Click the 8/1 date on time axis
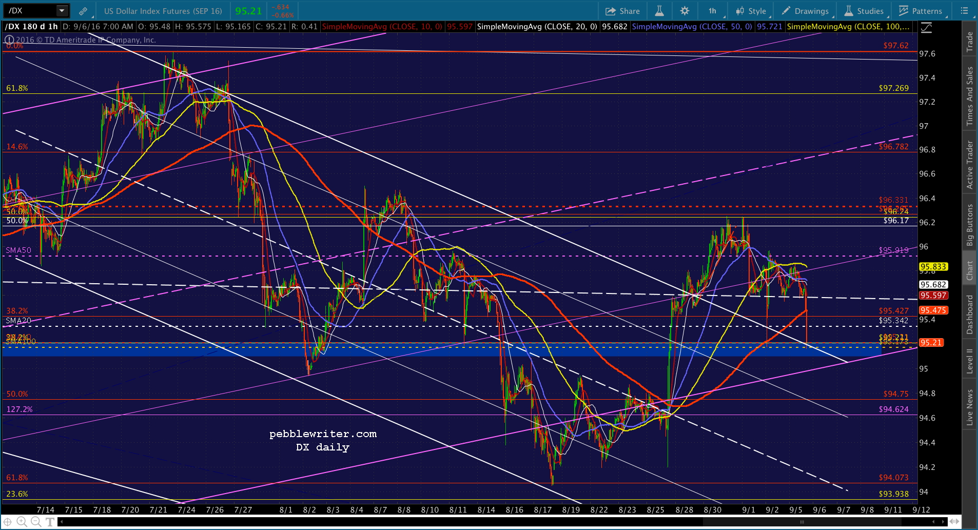The width and height of the screenshot is (978, 530). 286,510
